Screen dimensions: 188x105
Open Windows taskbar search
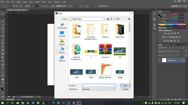pos(7,103)
